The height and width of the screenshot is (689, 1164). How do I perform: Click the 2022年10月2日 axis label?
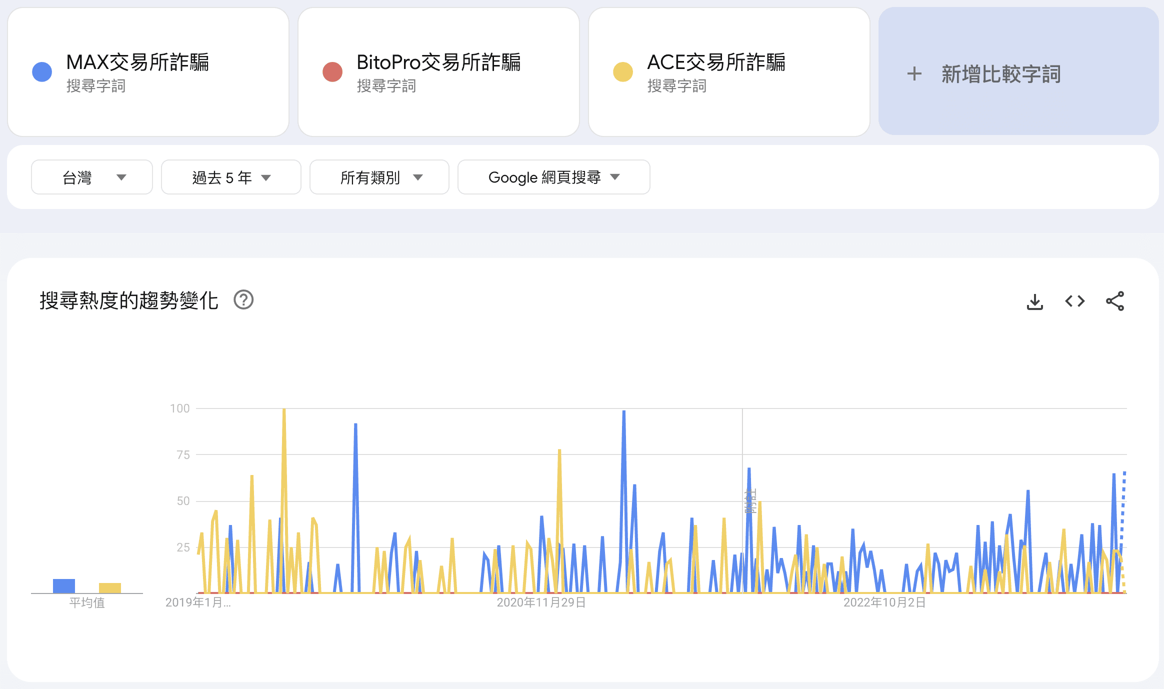pyautogui.click(x=884, y=602)
